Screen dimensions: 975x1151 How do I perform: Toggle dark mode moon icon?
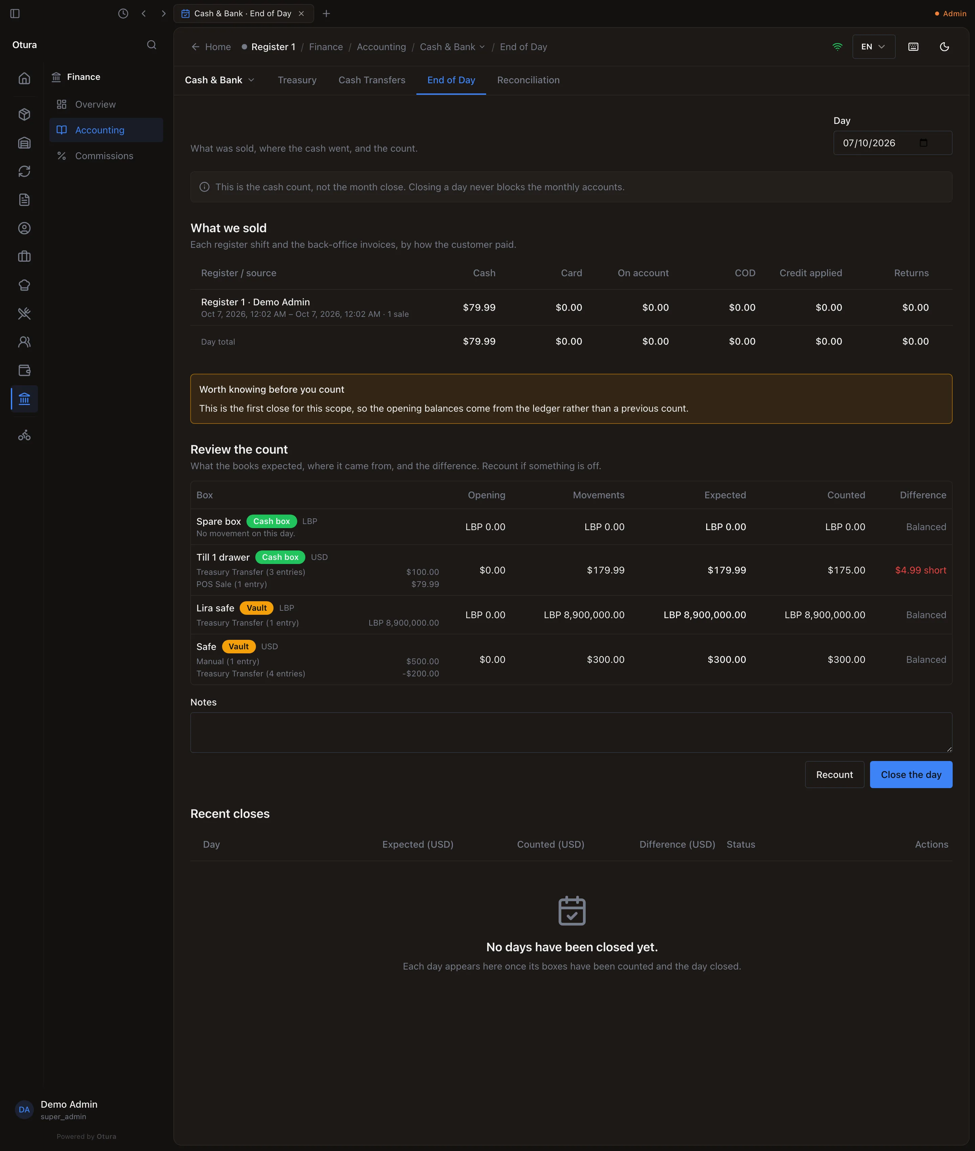(x=944, y=47)
